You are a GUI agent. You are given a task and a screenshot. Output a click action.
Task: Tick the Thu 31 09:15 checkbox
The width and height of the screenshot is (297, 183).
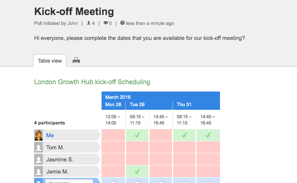click(184, 182)
